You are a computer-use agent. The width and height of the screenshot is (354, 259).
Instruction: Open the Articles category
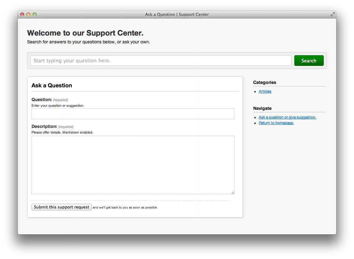tap(265, 91)
